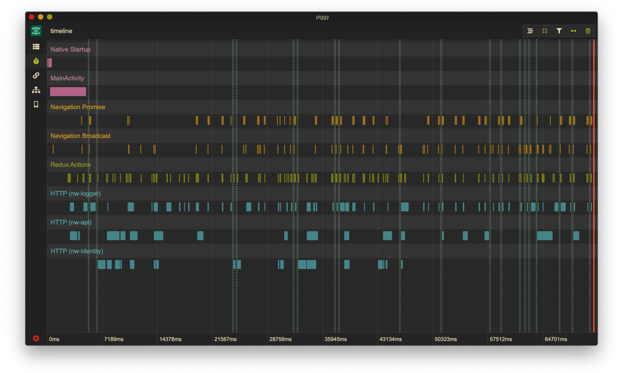Open the funnel filter options

tap(559, 31)
